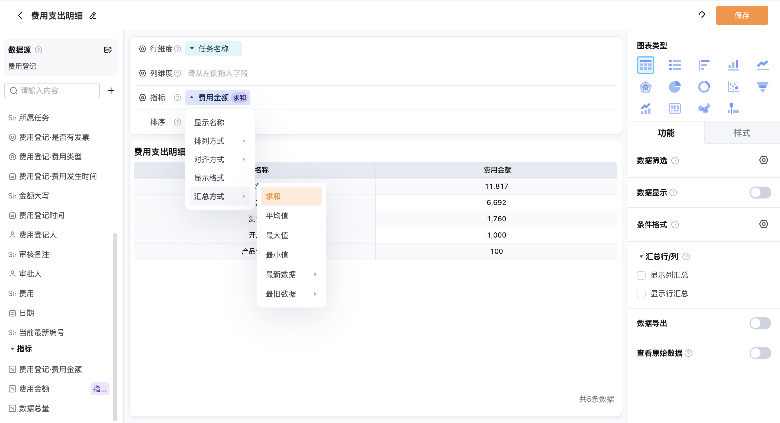Image resolution: width=780 pixels, height=423 pixels.
Task: Select 求和 aggregation option
Action: [291, 196]
